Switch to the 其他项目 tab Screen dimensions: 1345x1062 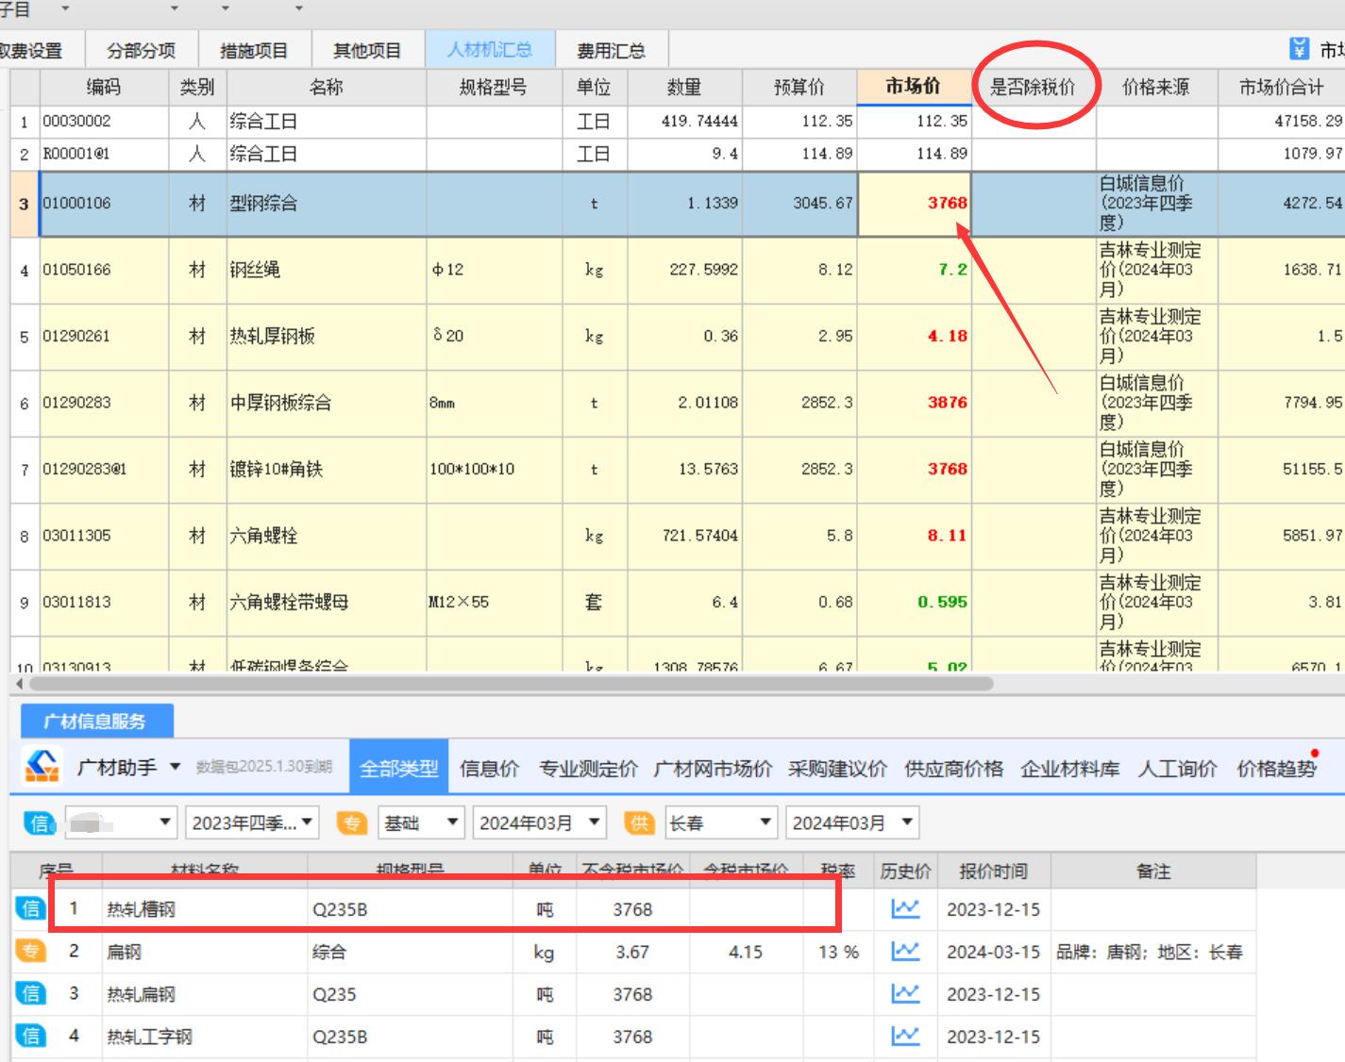(368, 51)
